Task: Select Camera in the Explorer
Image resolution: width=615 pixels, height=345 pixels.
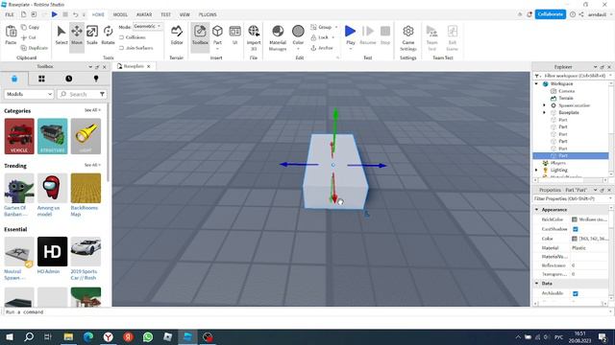Action: coord(566,91)
